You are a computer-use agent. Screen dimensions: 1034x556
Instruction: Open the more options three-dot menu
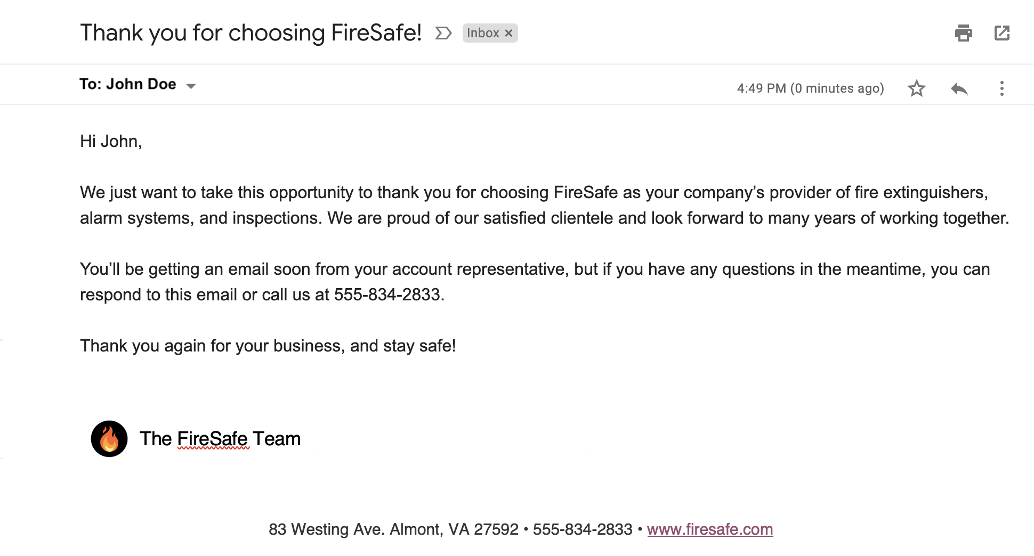click(1003, 89)
